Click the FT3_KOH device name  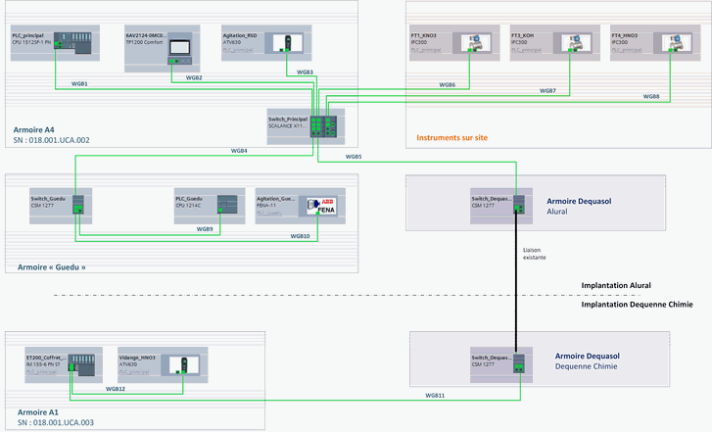(523, 35)
